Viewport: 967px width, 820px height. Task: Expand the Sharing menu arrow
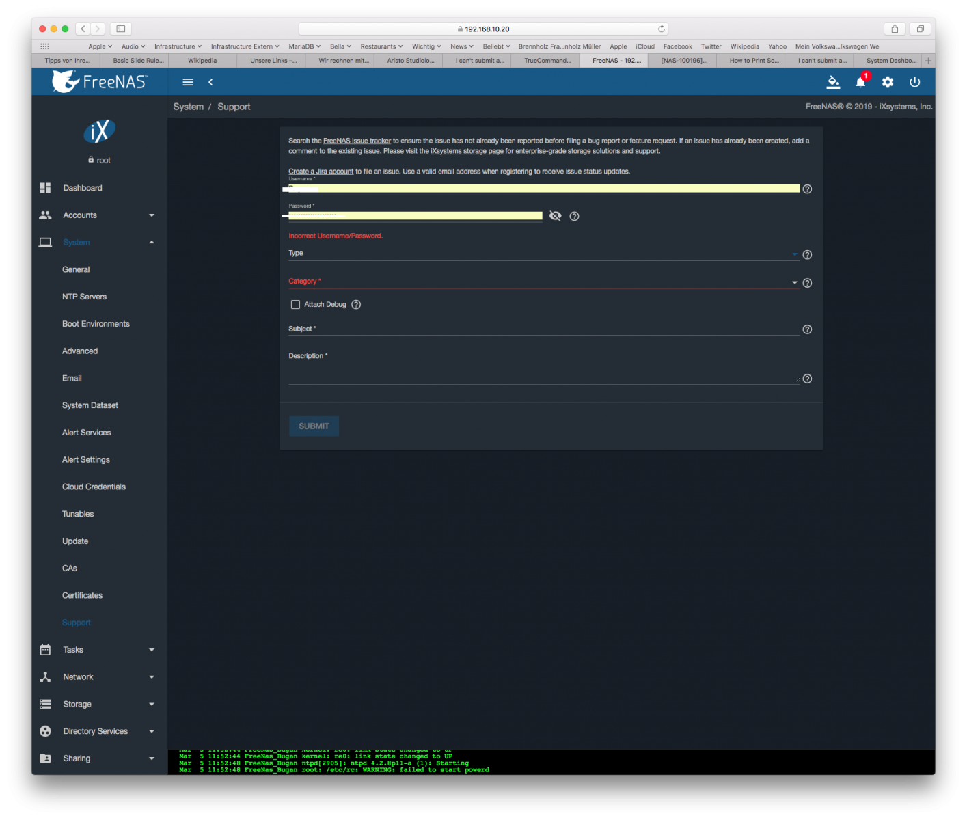[152, 758]
